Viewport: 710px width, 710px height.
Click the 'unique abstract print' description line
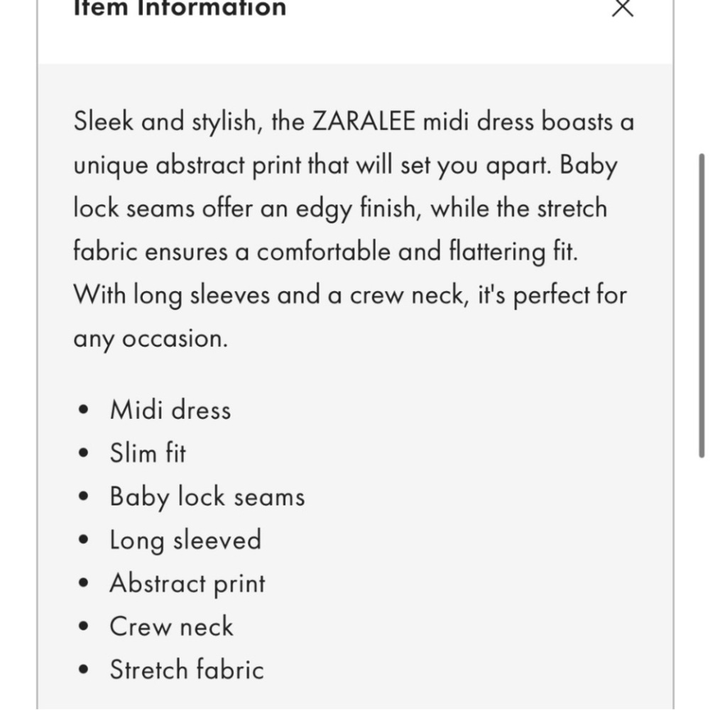coord(346,165)
